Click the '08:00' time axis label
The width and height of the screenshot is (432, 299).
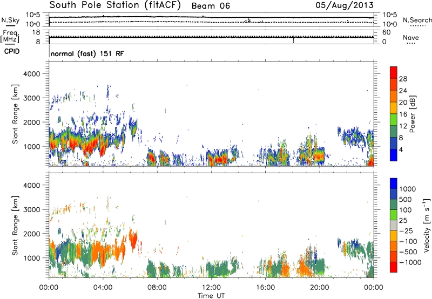157,288
